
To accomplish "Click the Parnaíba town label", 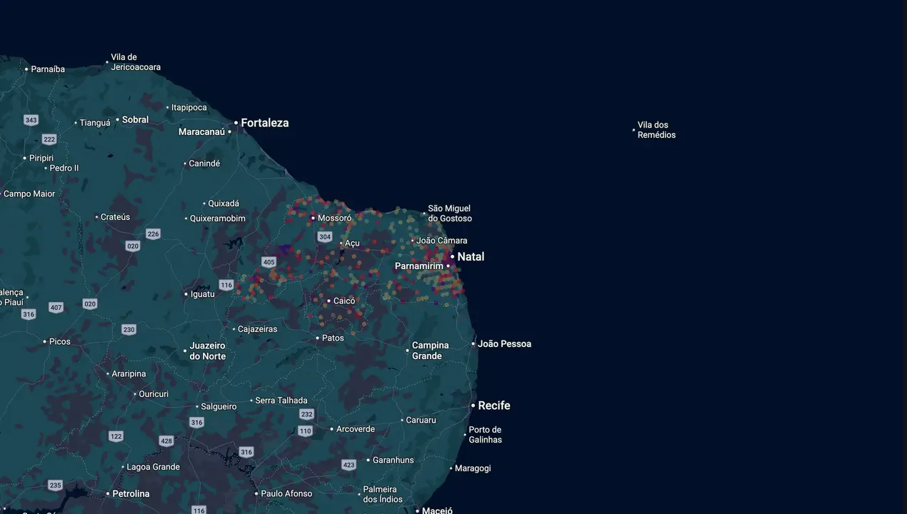I will (x=48, y=69).
